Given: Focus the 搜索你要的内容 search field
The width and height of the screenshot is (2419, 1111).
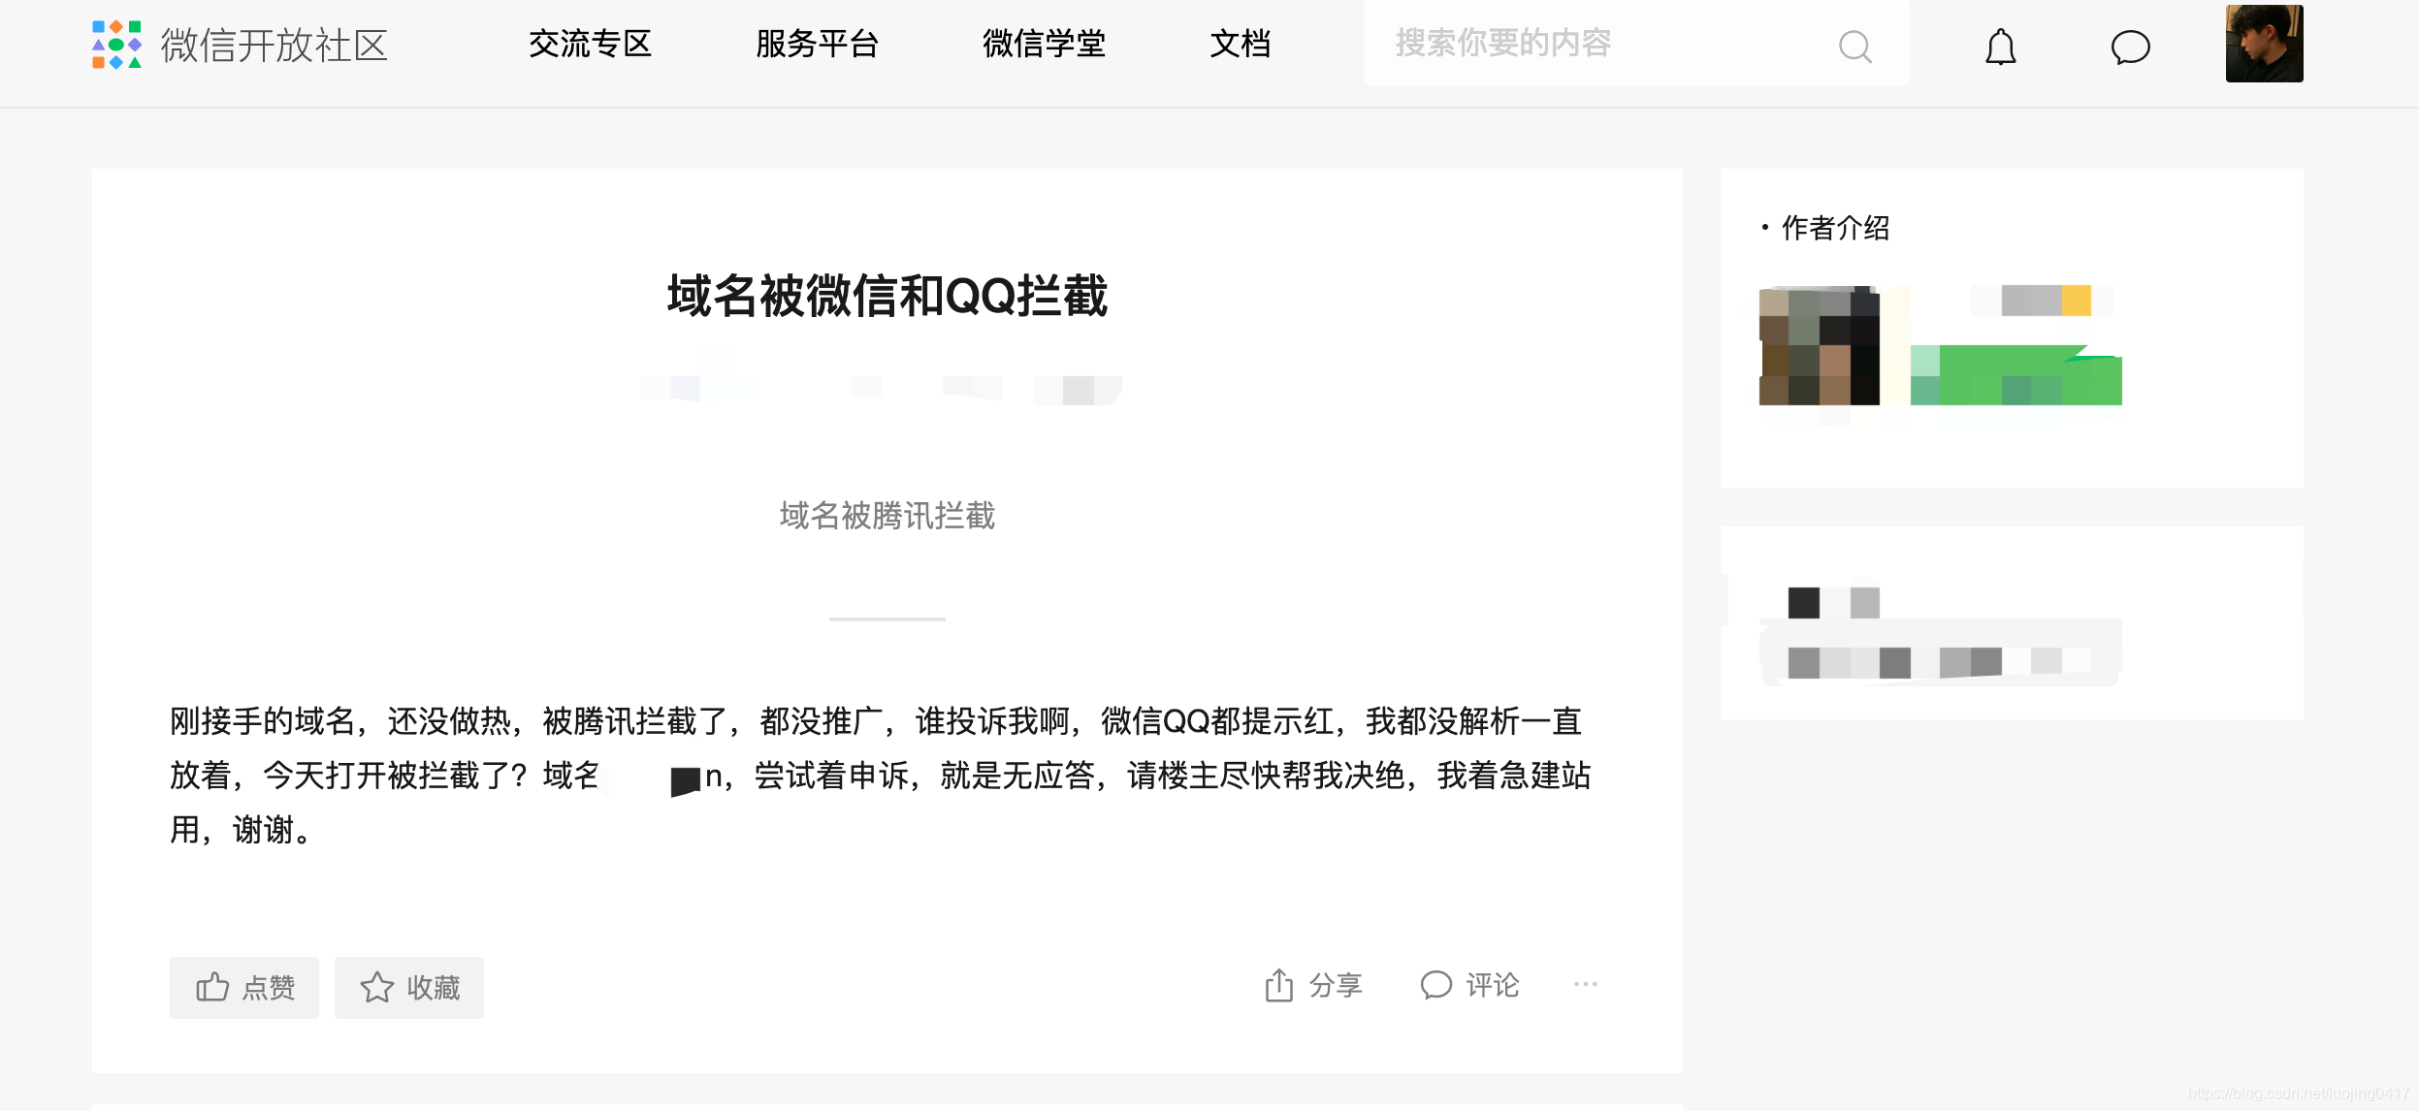Looking at the screenshot, I should [1636, 43].
